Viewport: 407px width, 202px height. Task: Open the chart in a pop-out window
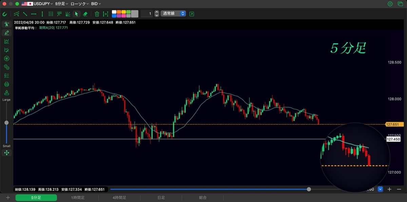[192, 14]
